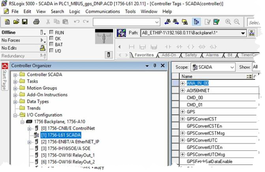Open the Path dropdown list

(243, 33)
